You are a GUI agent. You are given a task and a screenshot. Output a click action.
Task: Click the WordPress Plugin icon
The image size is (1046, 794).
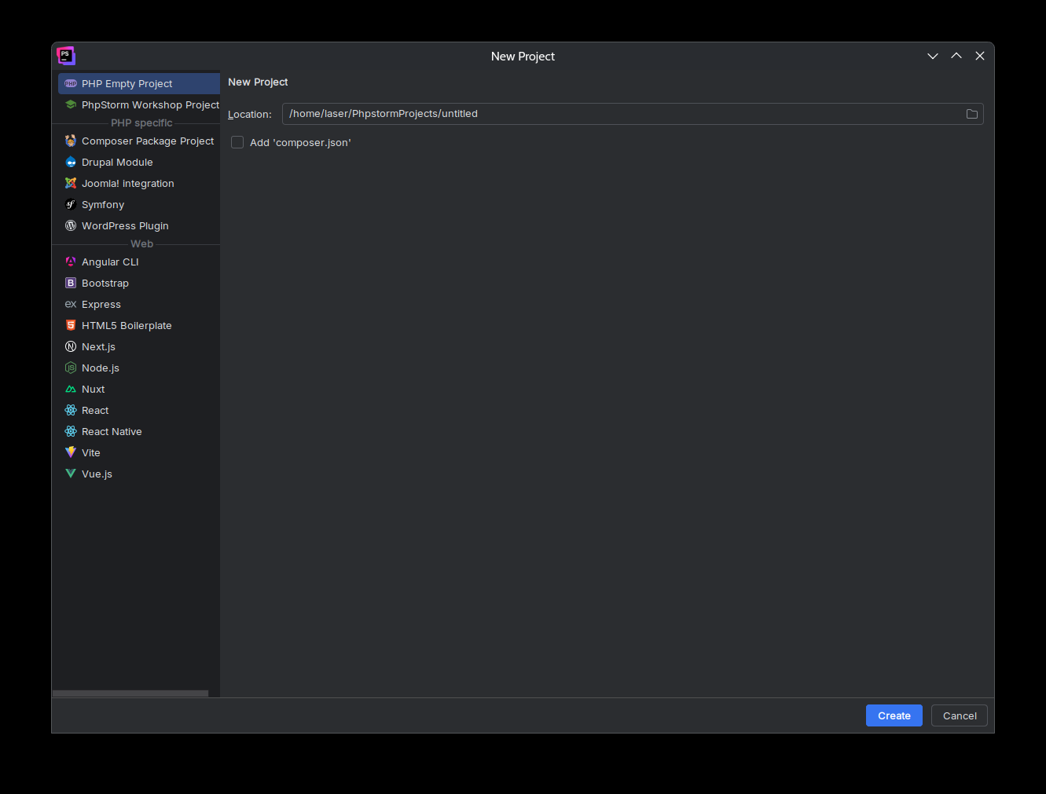click(71, 226)
